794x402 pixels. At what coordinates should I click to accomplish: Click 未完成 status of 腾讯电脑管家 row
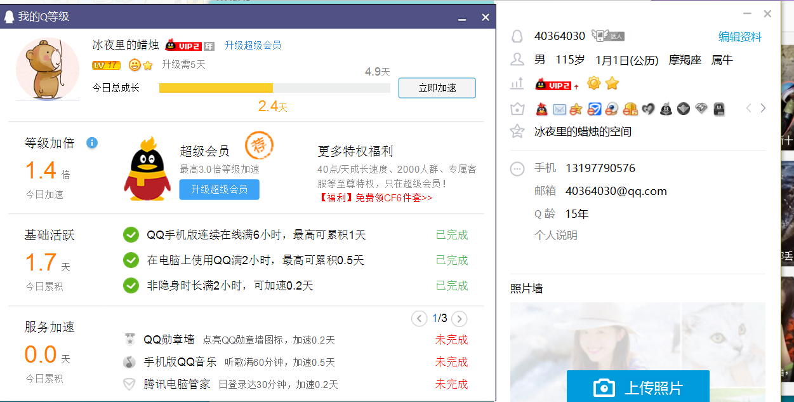tap(451, 384)
